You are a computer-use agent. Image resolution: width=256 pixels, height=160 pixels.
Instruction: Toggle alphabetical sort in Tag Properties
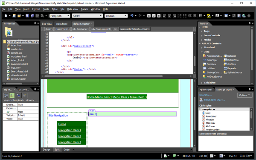tap(12, 95)
